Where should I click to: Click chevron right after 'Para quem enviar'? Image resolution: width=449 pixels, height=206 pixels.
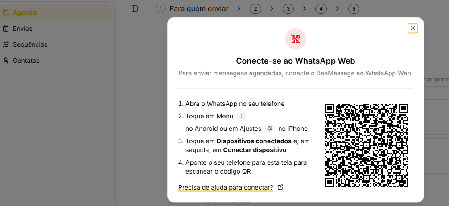(x=239, y=8)
